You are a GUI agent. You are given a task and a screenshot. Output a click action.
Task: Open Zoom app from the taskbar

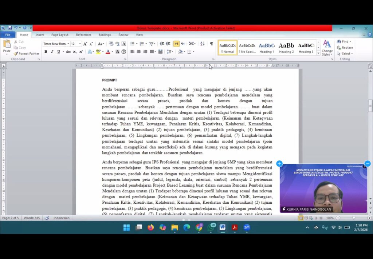tap(247, 227)
